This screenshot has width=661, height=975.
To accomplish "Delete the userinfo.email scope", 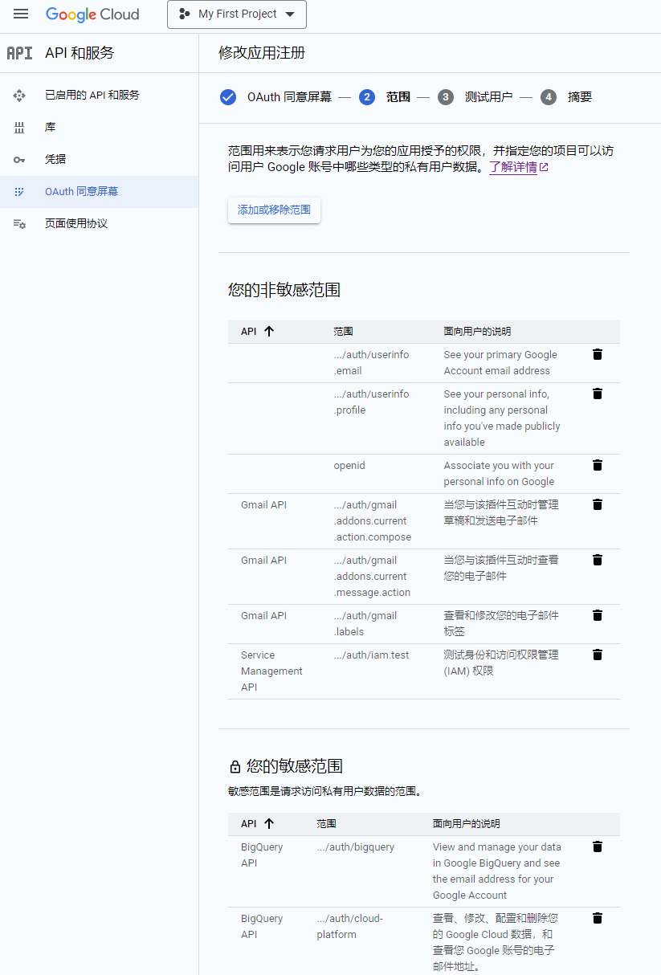I will coord(598,354).
